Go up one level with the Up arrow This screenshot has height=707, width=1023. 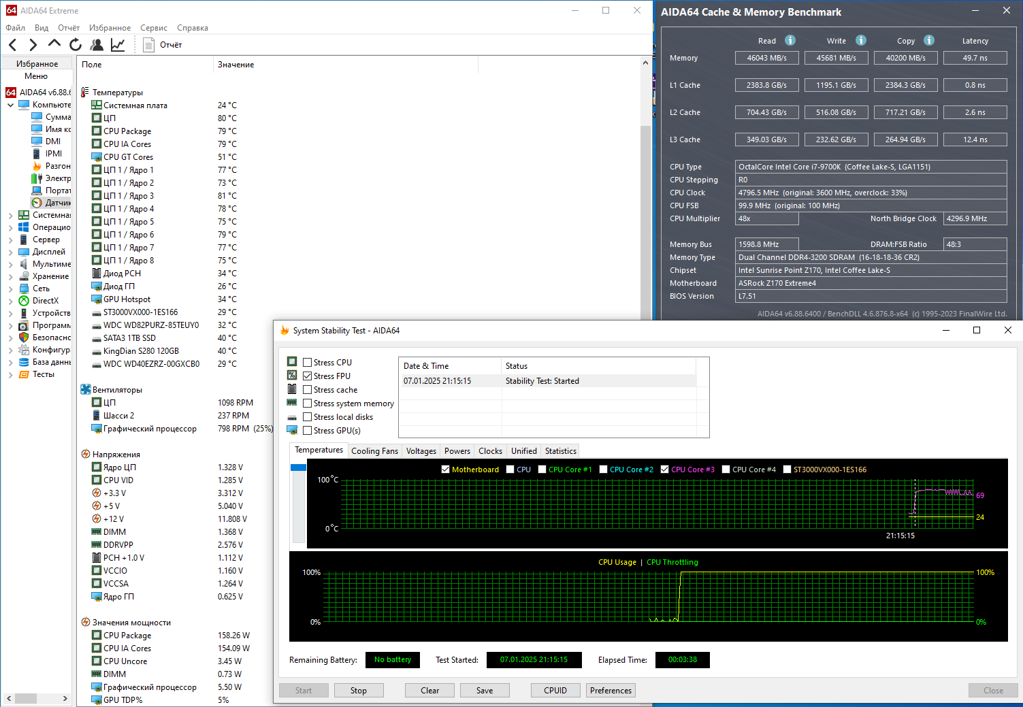pyautogui.click(x=54, y=44)
